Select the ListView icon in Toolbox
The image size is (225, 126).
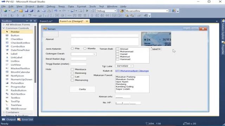point(7,65)
